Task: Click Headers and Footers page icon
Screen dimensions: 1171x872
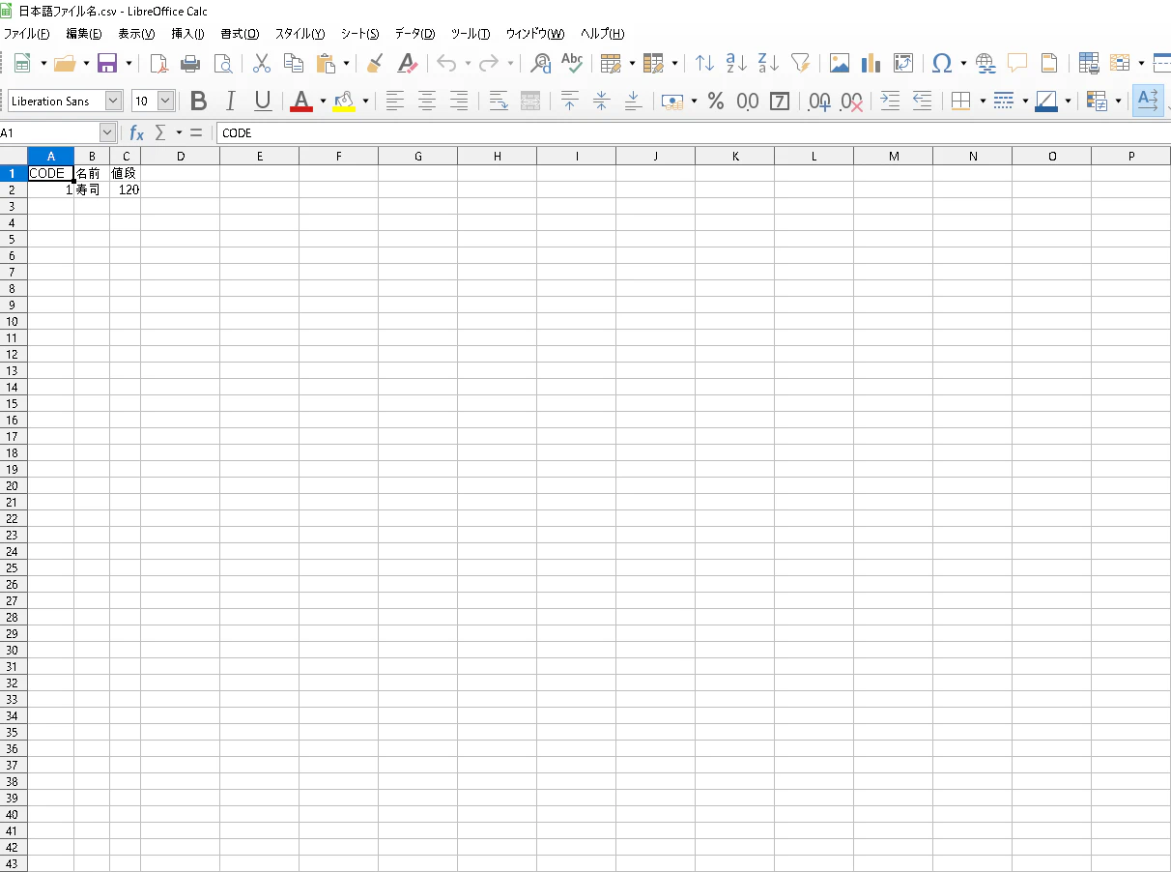Action: tap(1049, 64)
